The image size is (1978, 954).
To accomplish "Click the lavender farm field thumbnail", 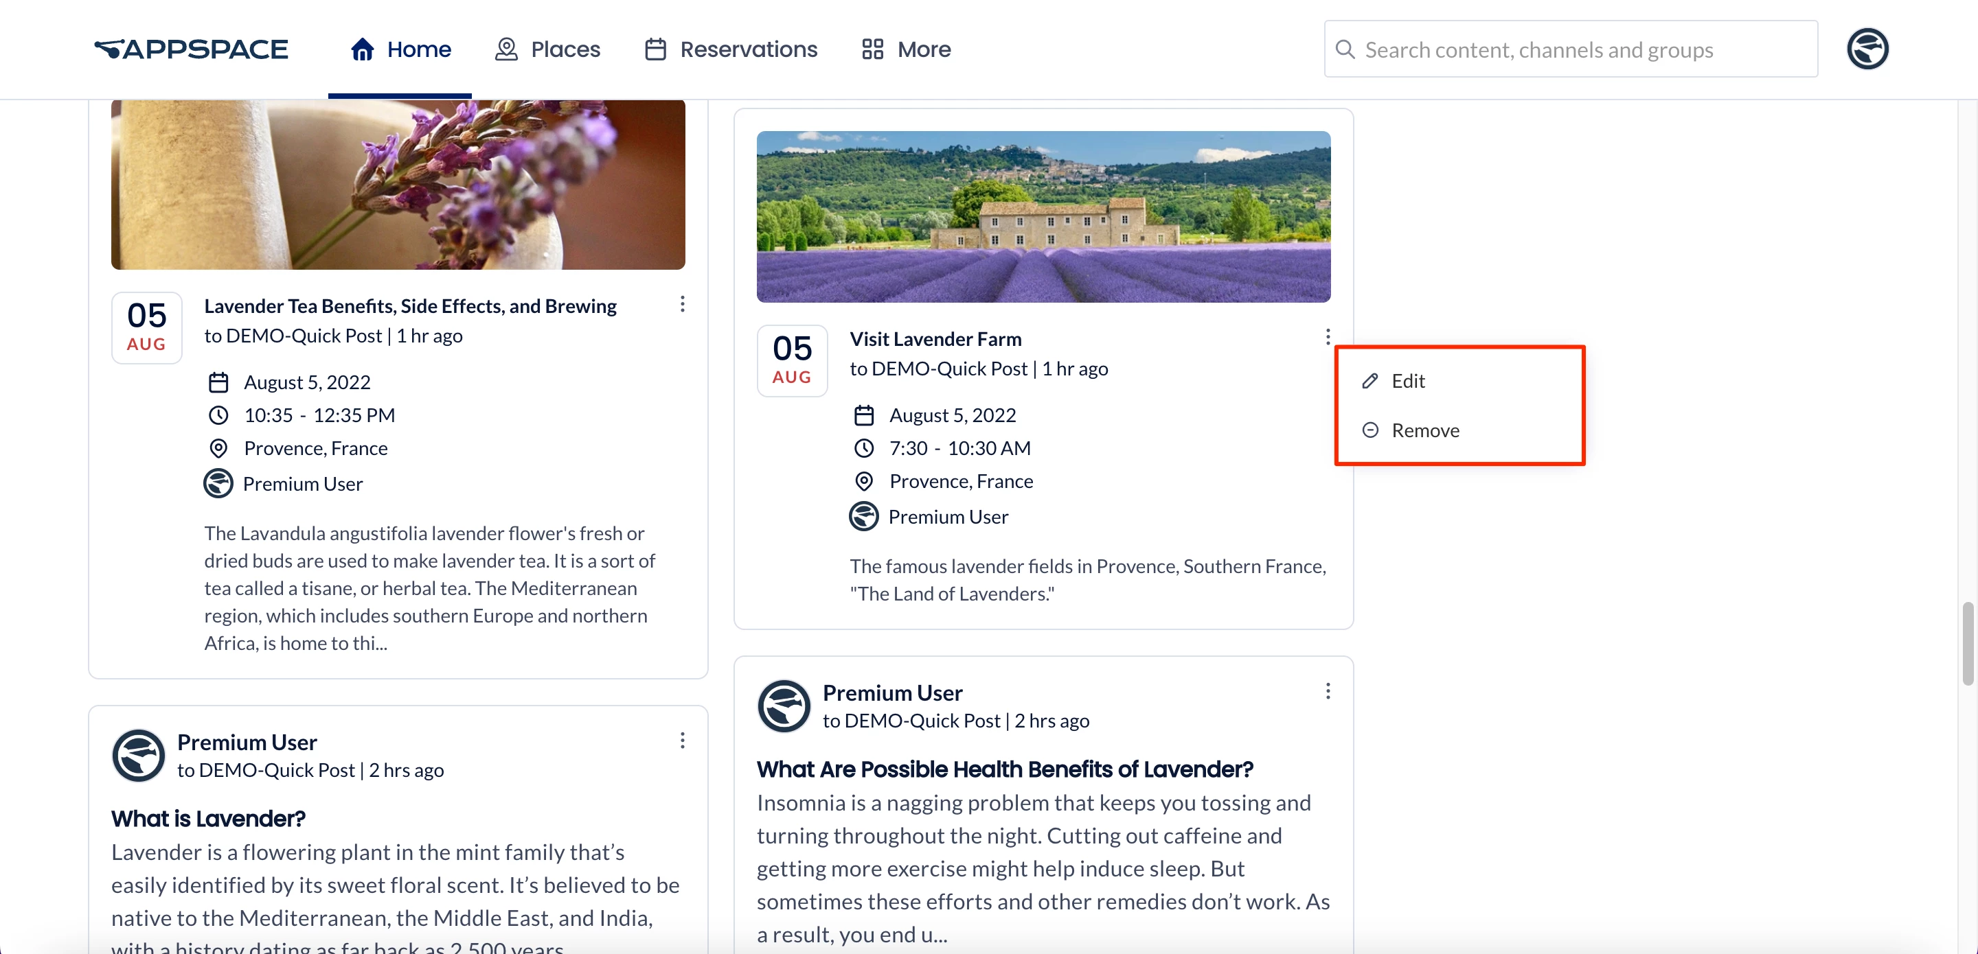I will tap(1043, 216).
